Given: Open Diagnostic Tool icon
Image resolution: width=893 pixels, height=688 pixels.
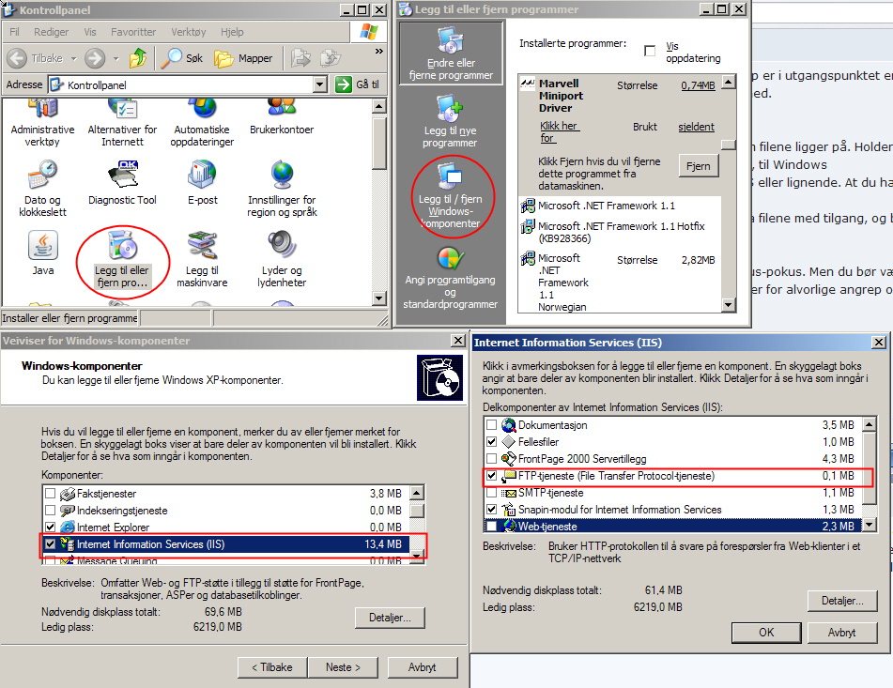Looking at the screenshot, I should pos(122,183).
